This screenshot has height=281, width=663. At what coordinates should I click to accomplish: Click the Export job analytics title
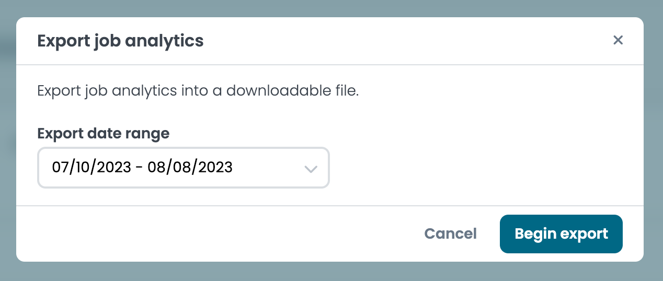[x=120, y=40]
